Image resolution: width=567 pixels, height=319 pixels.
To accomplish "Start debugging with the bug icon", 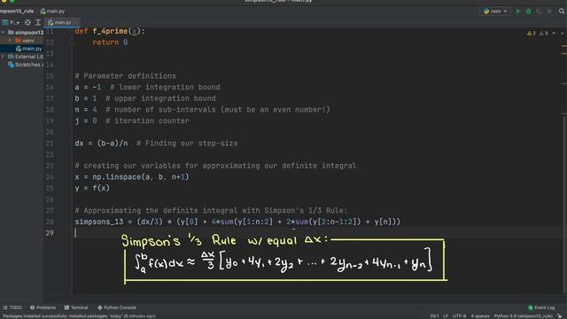I will 529,12.
